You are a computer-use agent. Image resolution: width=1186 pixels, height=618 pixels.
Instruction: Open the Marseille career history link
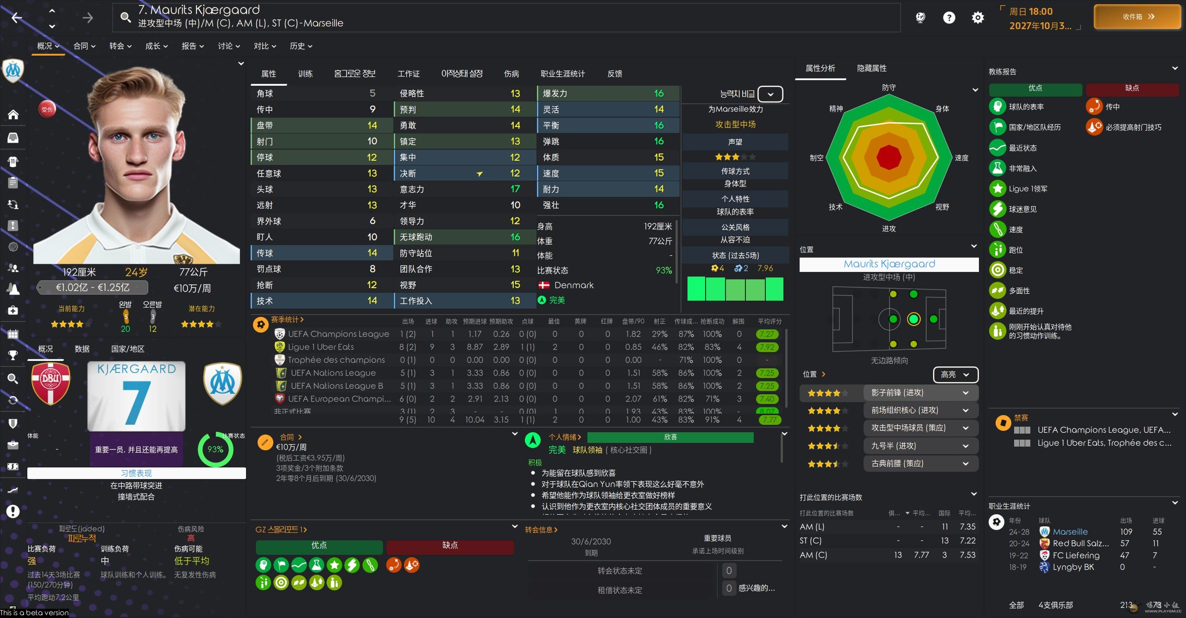(x=1070, y=532)
